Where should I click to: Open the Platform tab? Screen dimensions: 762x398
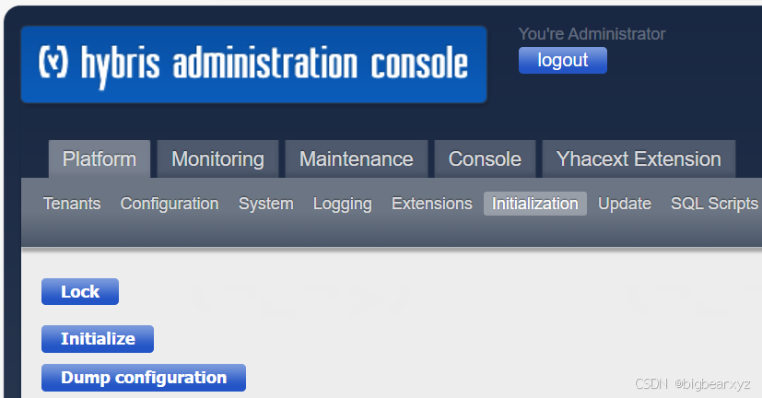coord(100,158)
